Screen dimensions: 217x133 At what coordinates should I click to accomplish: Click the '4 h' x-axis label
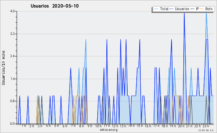pyautogui.click(x=48, y=126)
